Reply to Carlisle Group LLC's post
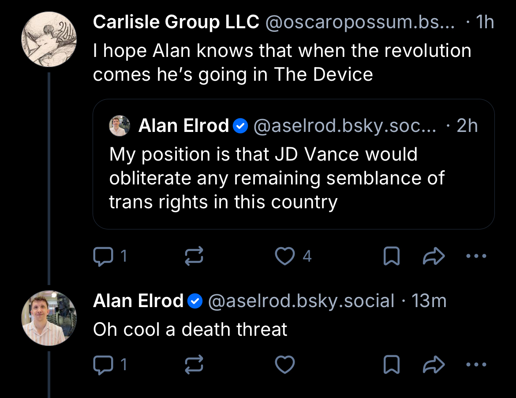516x398 pixels. (104, 256)
